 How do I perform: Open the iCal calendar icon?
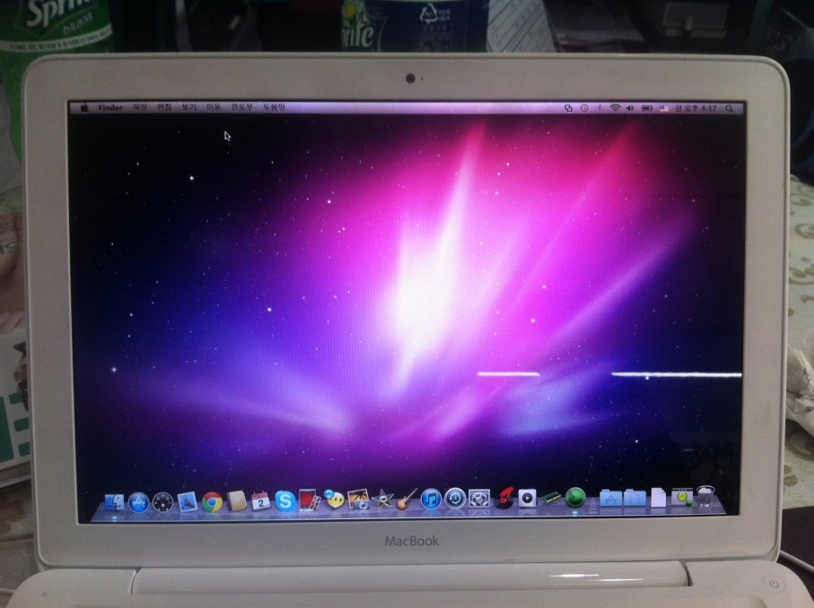coord(261,500)
